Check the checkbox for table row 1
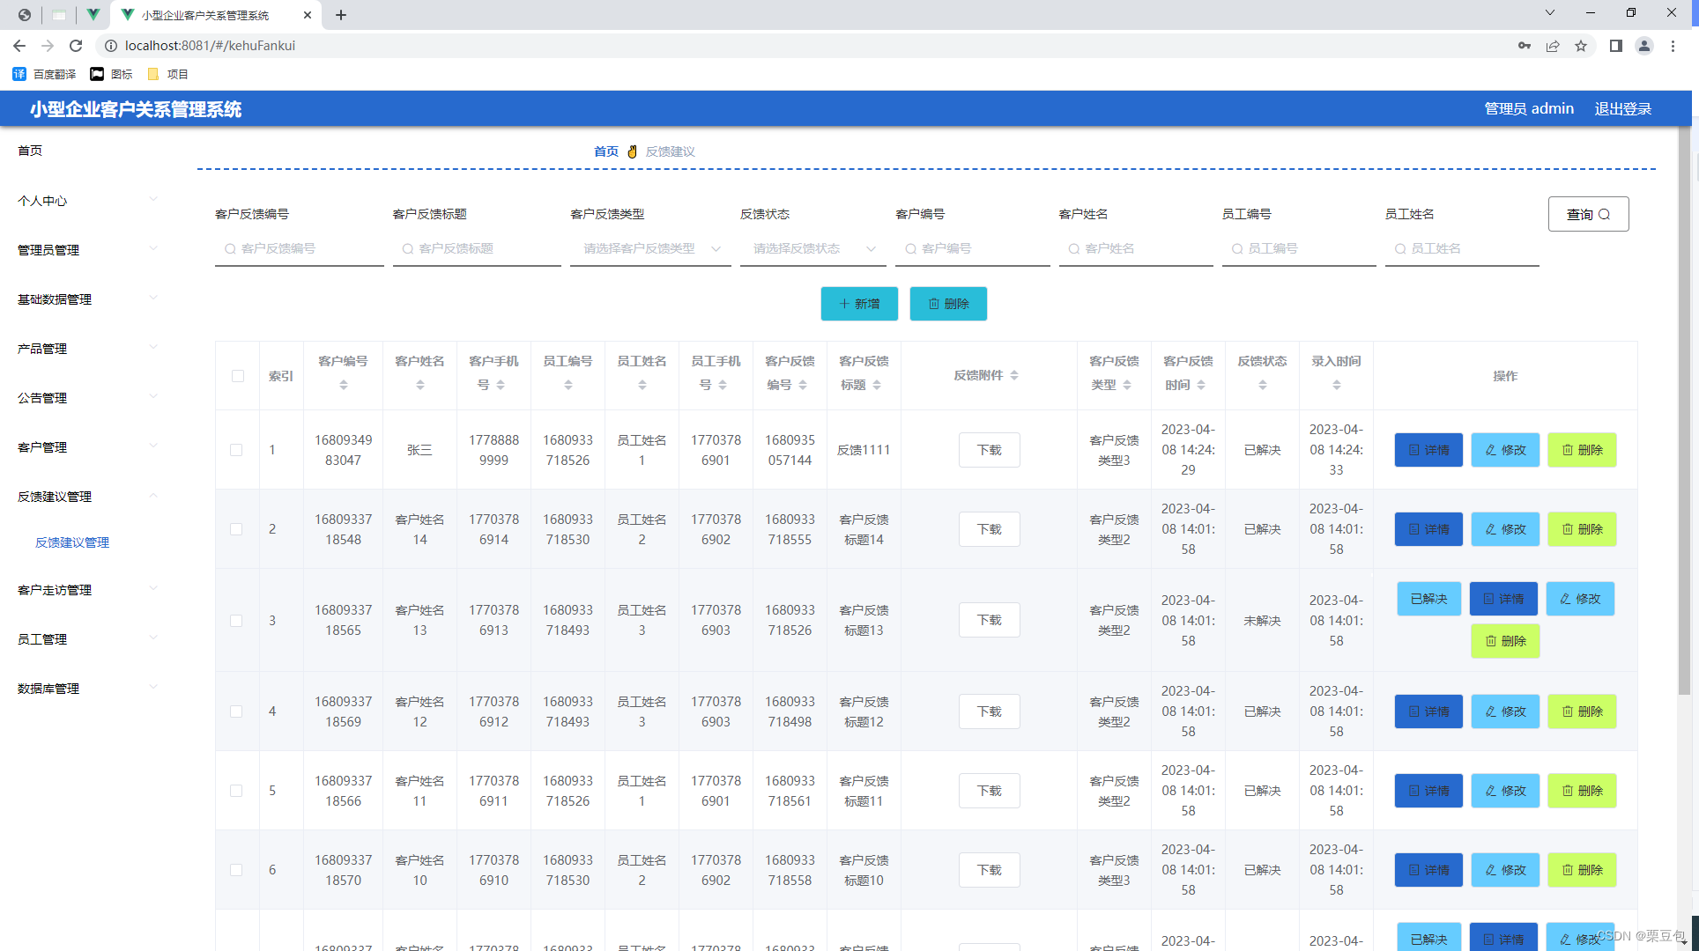Viewport: 1699px width, 951px height. tap(236, 449)
